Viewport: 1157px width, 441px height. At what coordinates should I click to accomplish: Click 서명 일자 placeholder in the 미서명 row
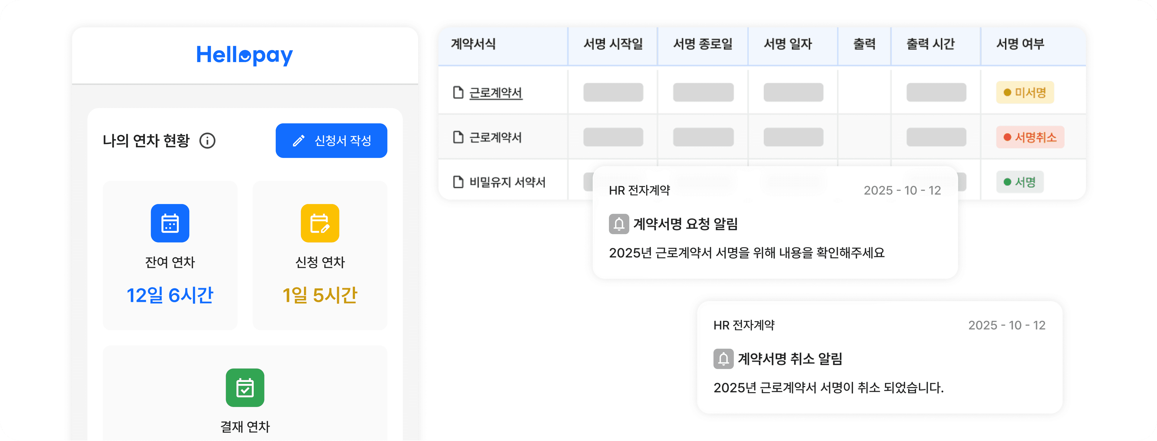[x=793, y=92]
